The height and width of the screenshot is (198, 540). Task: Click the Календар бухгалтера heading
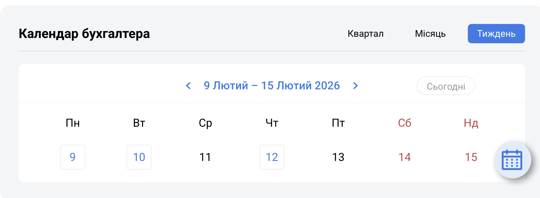(84, 34)
